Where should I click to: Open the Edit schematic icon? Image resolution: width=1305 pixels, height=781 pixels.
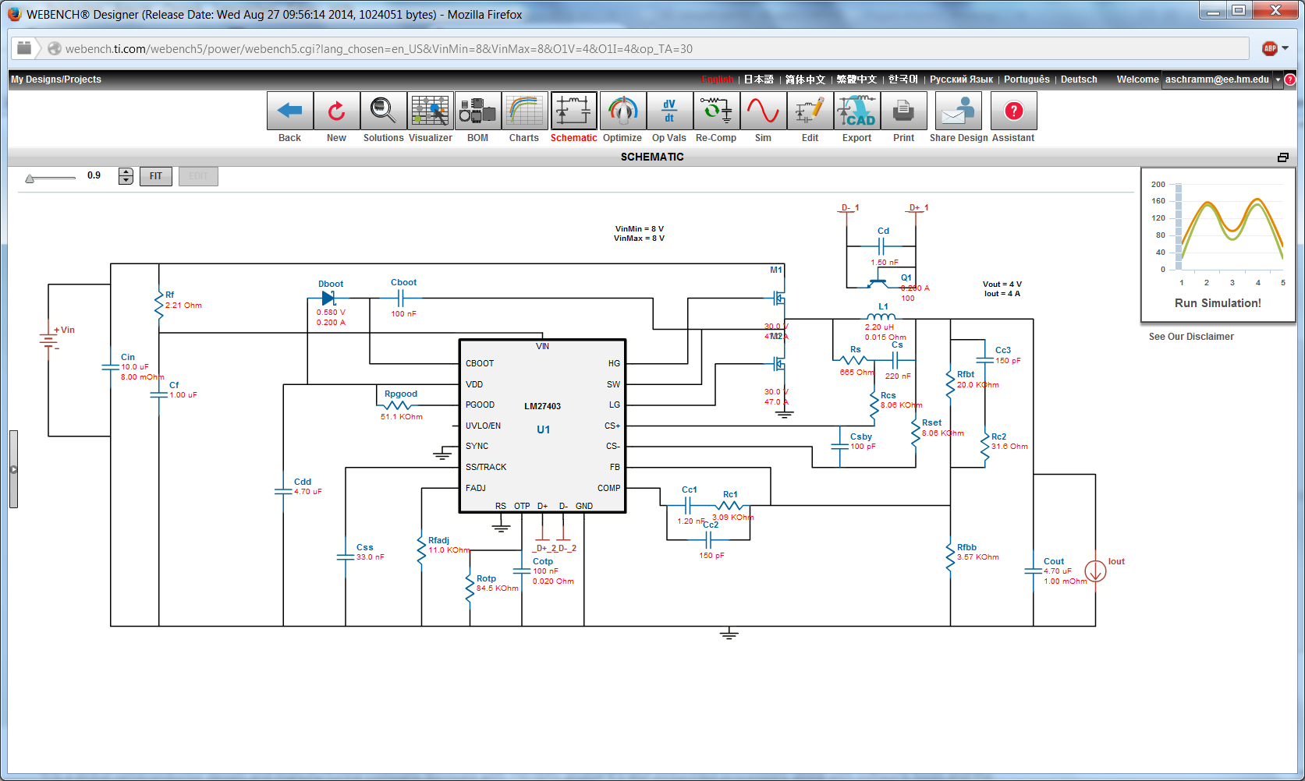[x=810, y=111]
